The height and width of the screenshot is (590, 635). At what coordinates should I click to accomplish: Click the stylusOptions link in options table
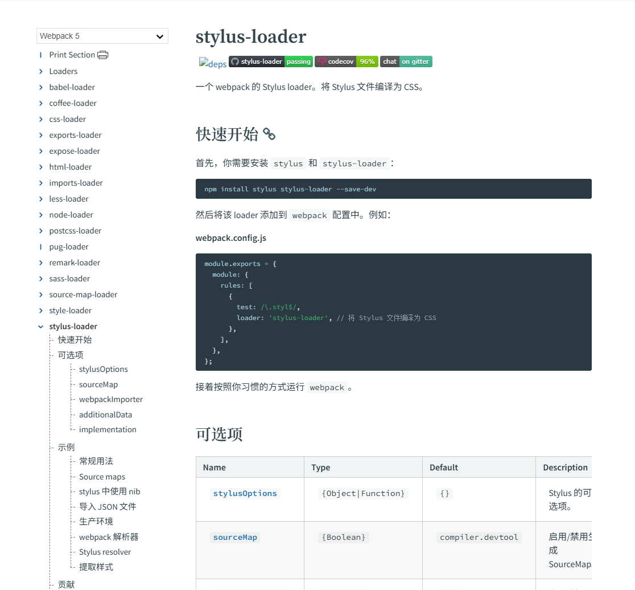[x=245, y=494]
